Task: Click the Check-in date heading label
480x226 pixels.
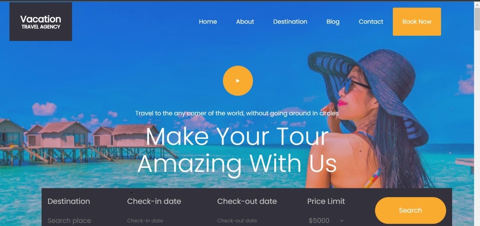Action: 154,201
